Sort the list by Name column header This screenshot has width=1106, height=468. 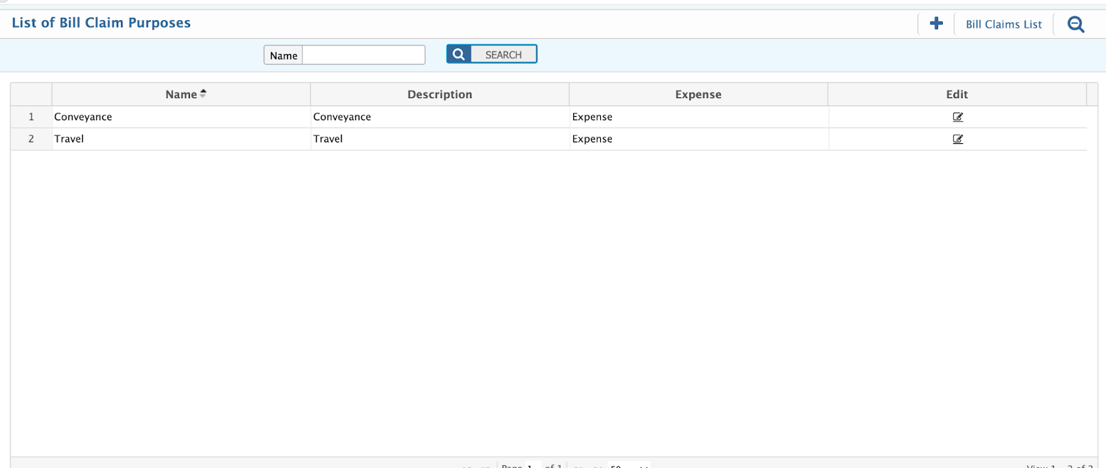pyautogui.click(x=181, y=95)
